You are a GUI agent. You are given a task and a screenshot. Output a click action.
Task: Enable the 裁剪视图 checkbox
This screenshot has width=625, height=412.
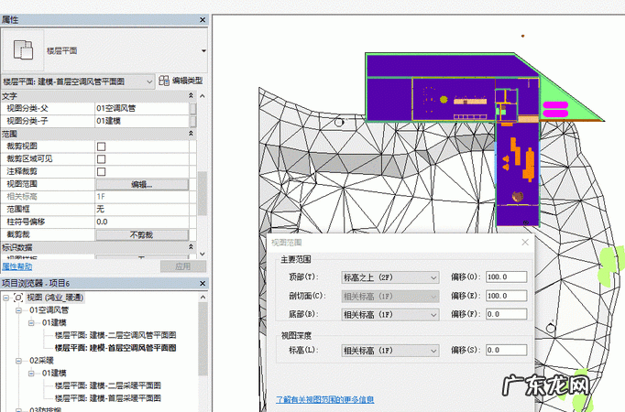click(x=102, y=146)
